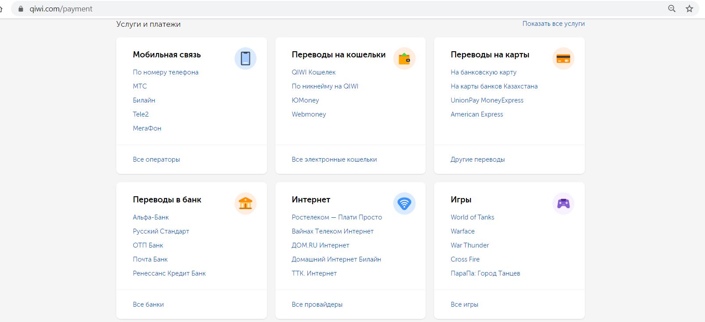
Task: Bookmark this page with the star icon
Action: [689, 9]
